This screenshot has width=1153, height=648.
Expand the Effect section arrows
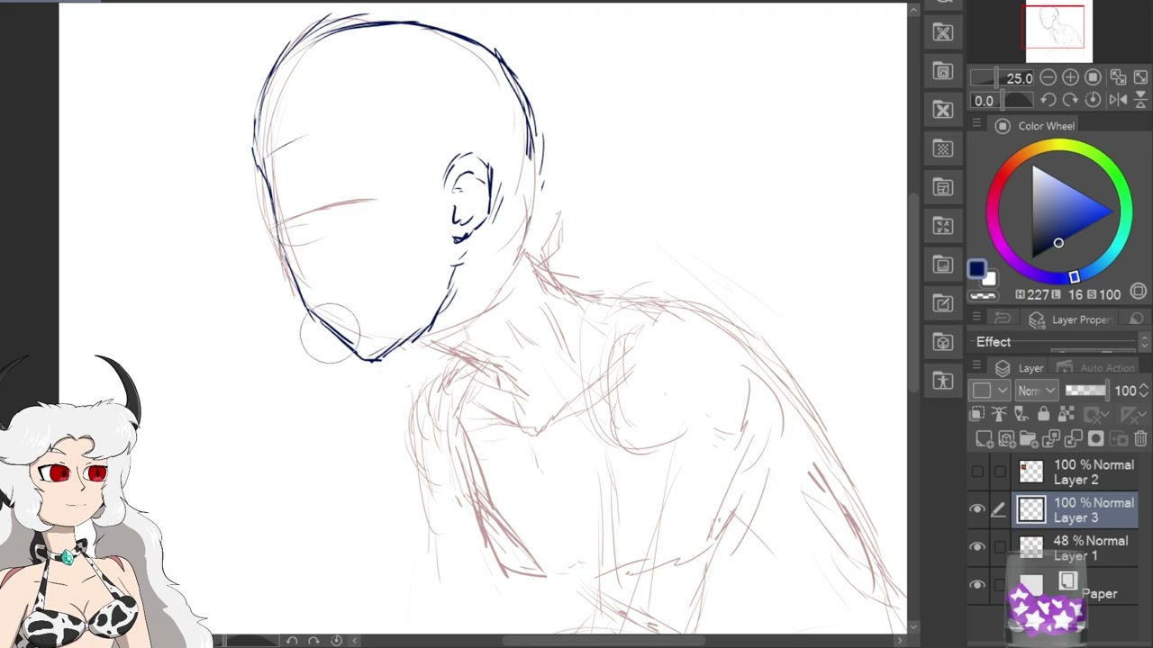pos(1144,342)
